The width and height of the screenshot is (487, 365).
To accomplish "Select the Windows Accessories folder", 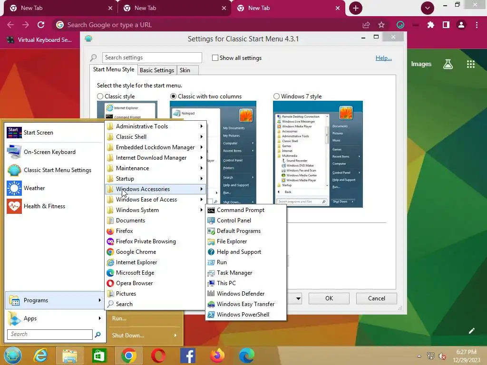I will click(156, 189).
